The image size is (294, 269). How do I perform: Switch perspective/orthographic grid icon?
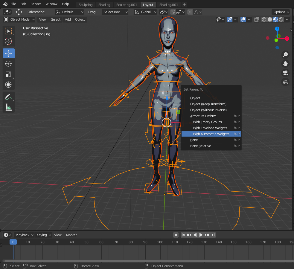[x=285, y=82]
